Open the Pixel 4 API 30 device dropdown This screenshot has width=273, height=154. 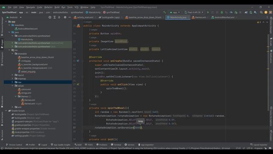[194, 12]
